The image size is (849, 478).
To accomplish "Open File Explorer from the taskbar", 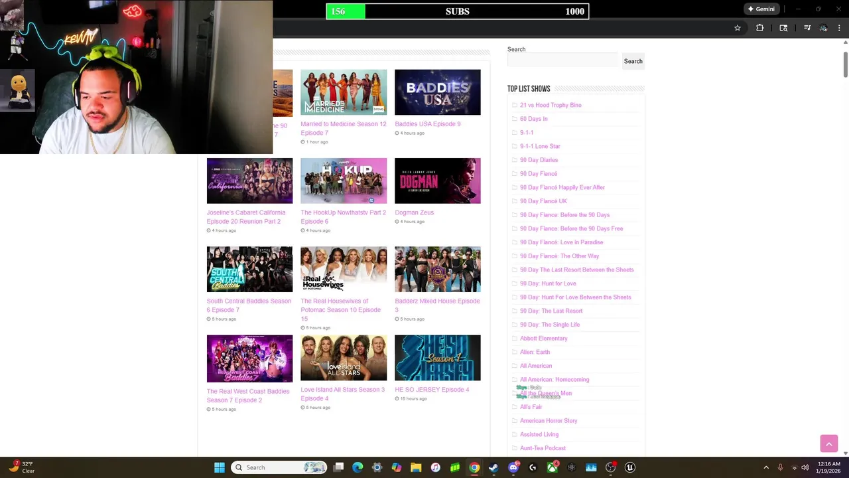I will [416, 467].
